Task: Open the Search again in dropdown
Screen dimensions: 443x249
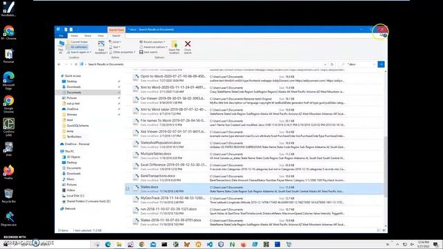Action: pyautogui.click(x=79, y=53)
